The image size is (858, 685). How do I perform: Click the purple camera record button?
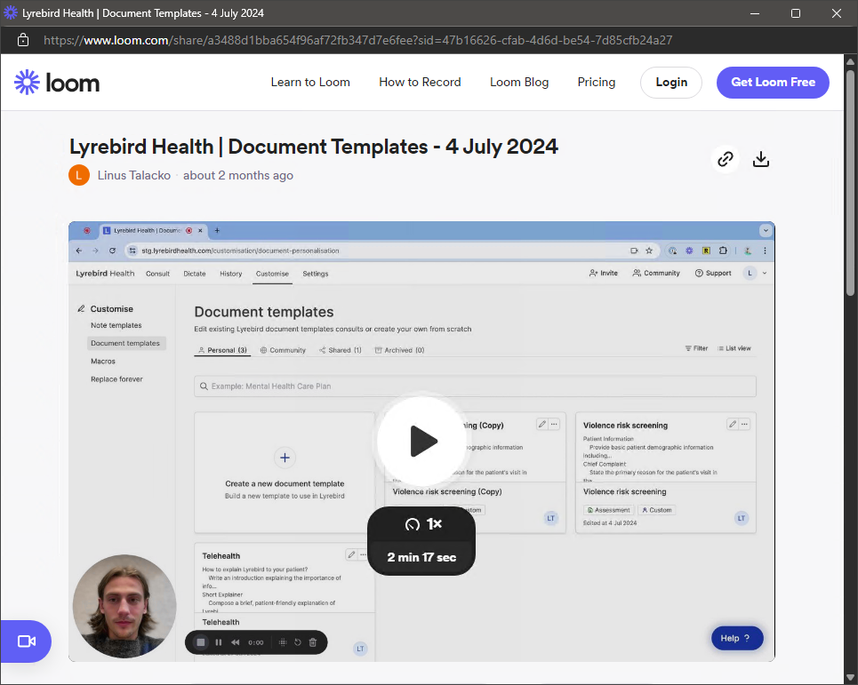click(27, 641)
